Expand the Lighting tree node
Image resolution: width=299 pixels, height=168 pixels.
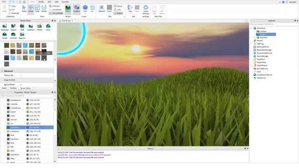251,44
